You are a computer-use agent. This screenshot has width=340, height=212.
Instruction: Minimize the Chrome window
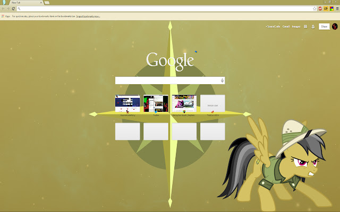tap(325, 2)
